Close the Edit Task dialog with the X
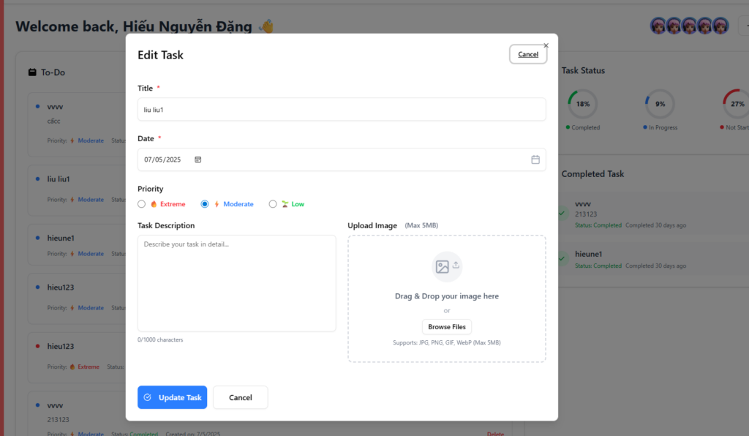This screenshot has height=436, width=749. (x=546, y=45)
